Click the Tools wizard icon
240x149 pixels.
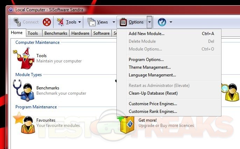[x=24, y=59]
